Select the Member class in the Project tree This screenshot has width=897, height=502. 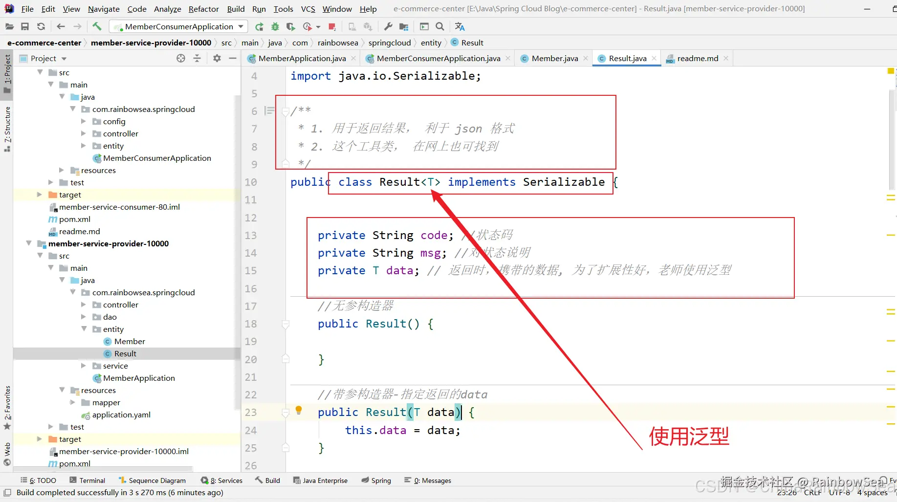tap(130, 341)
